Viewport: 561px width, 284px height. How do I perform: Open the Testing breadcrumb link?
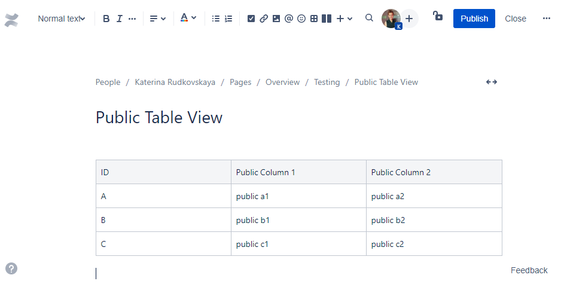[327, 82]
